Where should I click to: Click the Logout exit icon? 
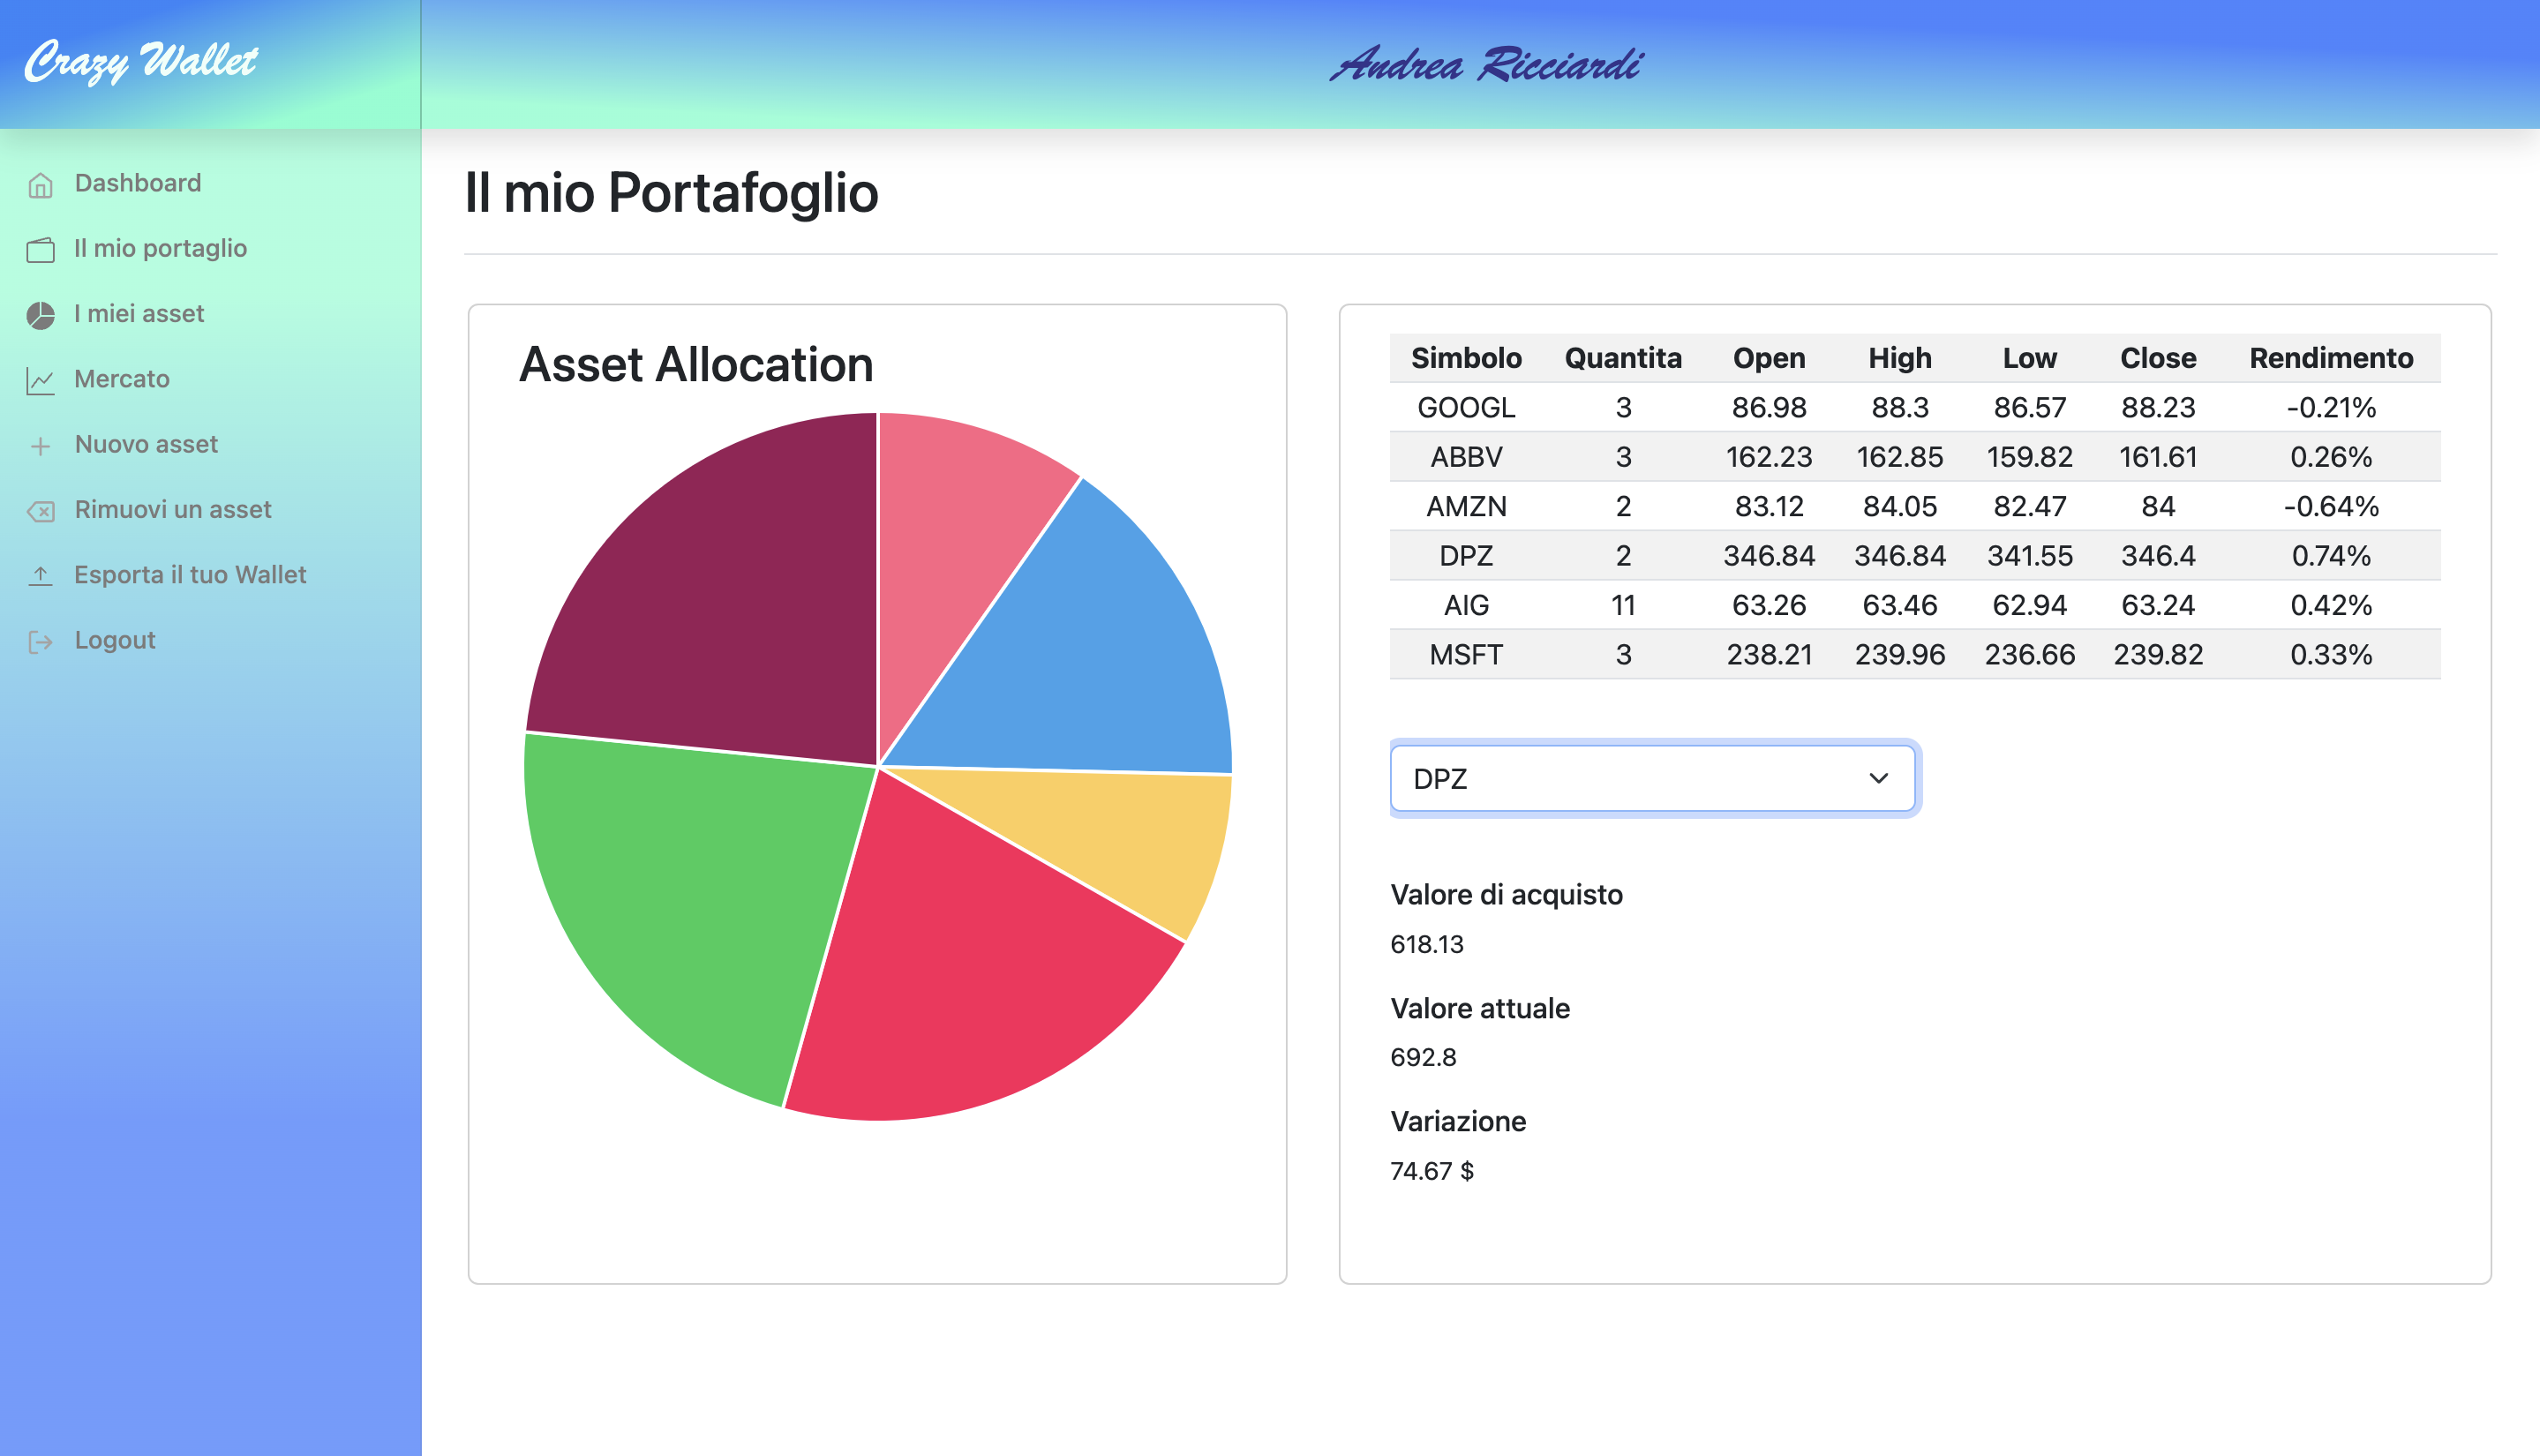40,641
